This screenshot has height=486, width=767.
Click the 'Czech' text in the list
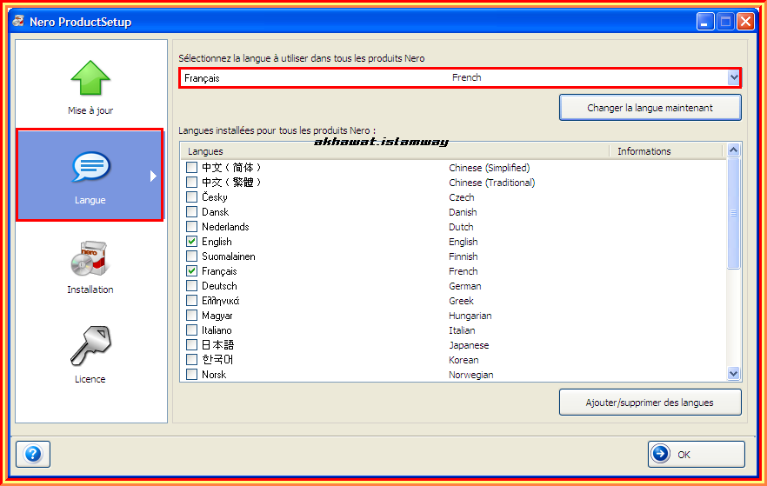[462, 197]
